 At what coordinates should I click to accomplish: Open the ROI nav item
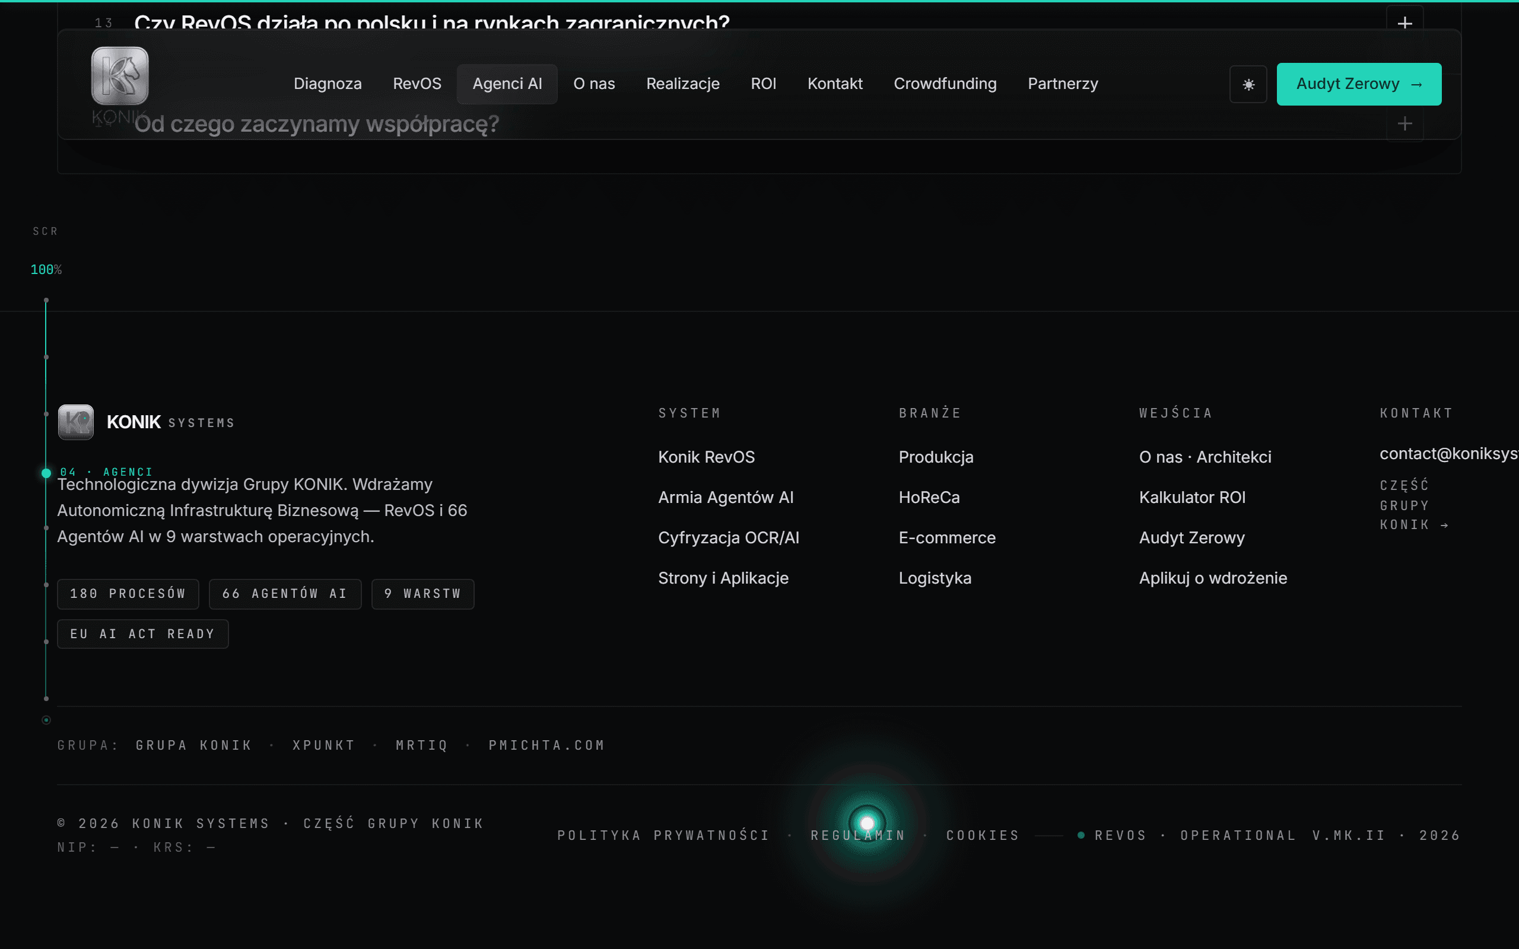pos(763,84)
